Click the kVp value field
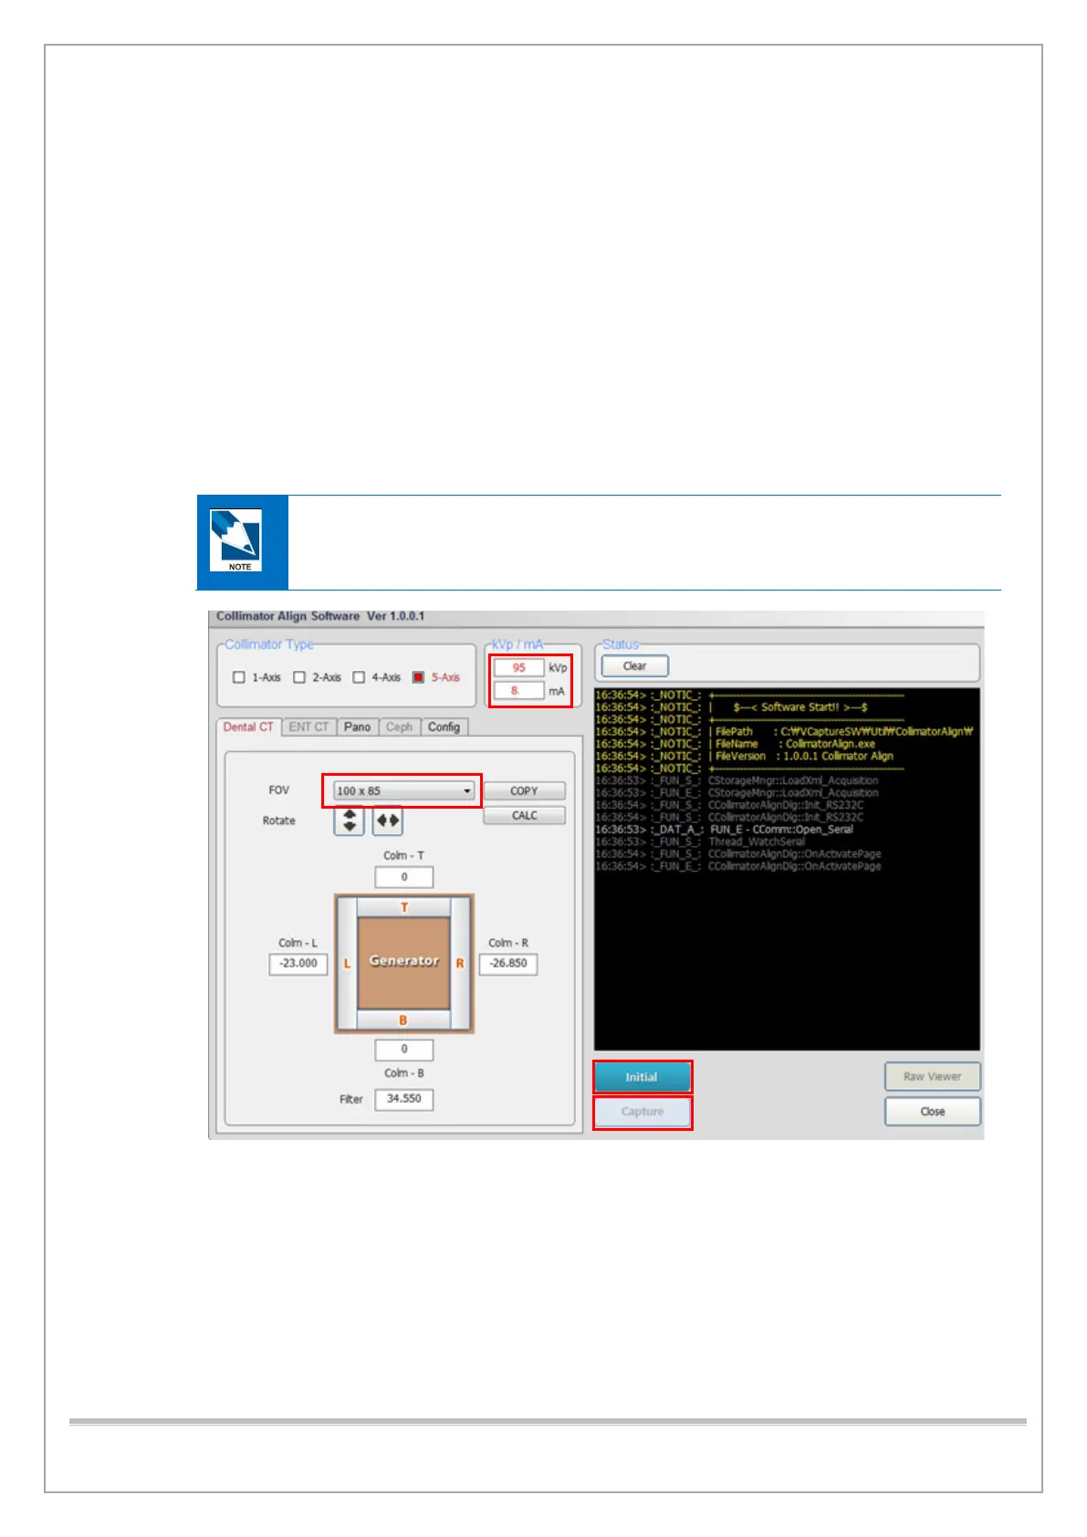1087x1537 pixels. point(518,668)
